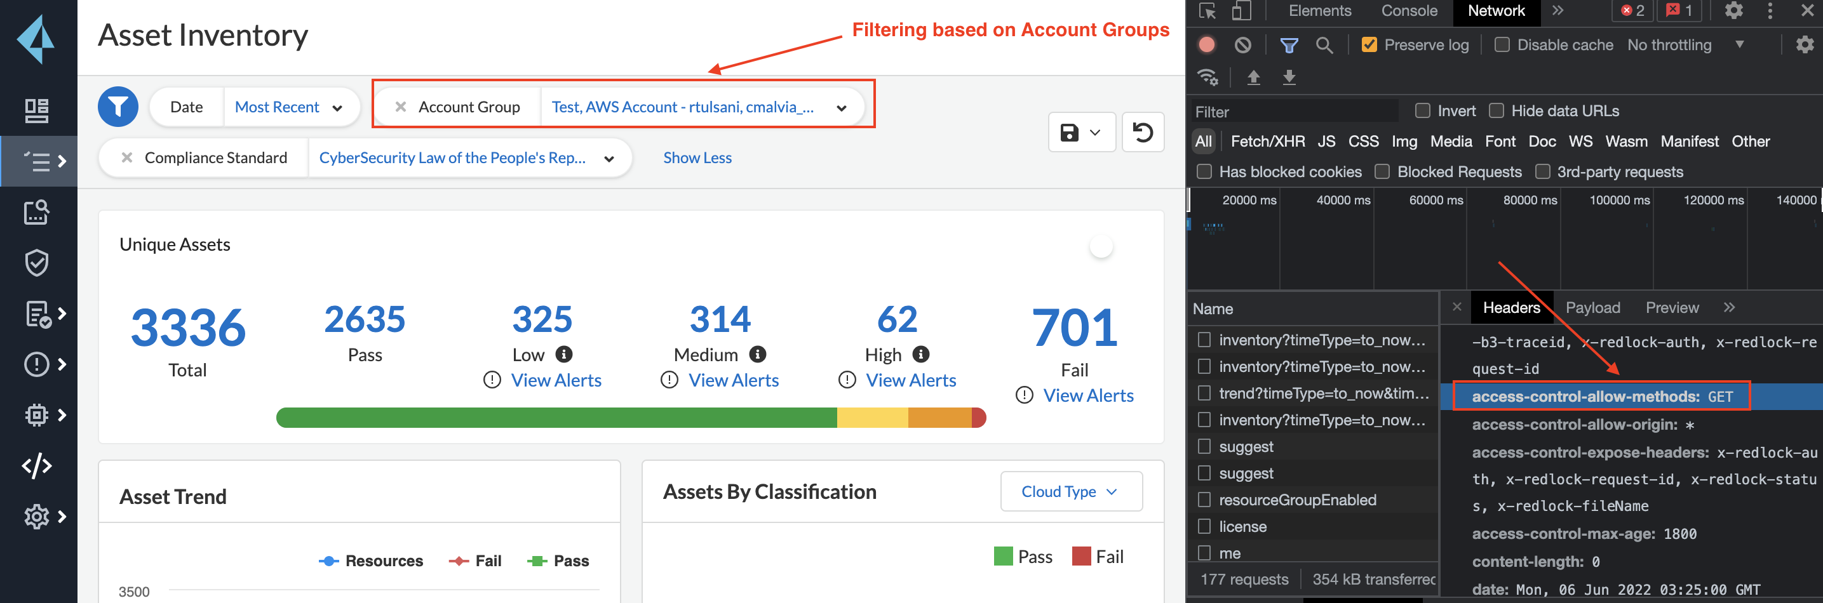This screenshot has height=603, width=1823.
Task: Click info icon next to Medium
Action: (x=758, y=354)
